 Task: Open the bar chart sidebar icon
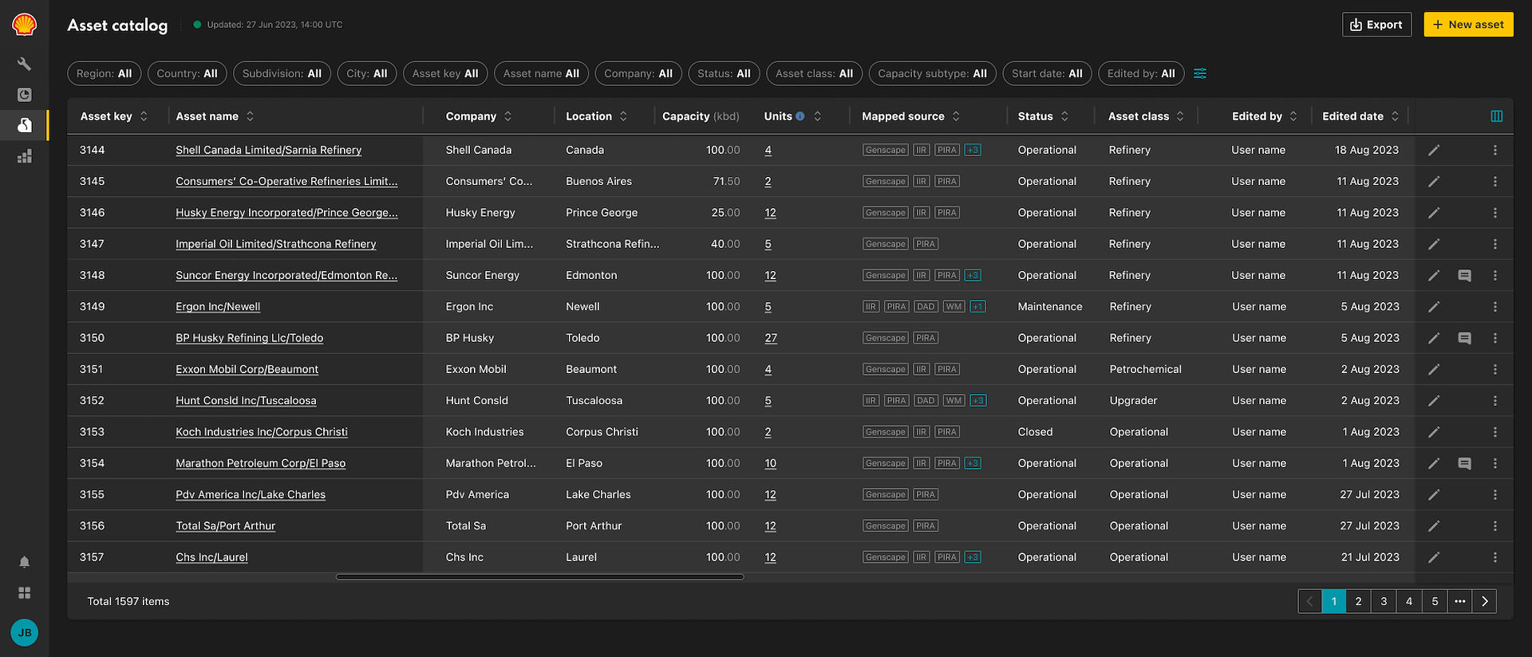click(x=24, y=156)
